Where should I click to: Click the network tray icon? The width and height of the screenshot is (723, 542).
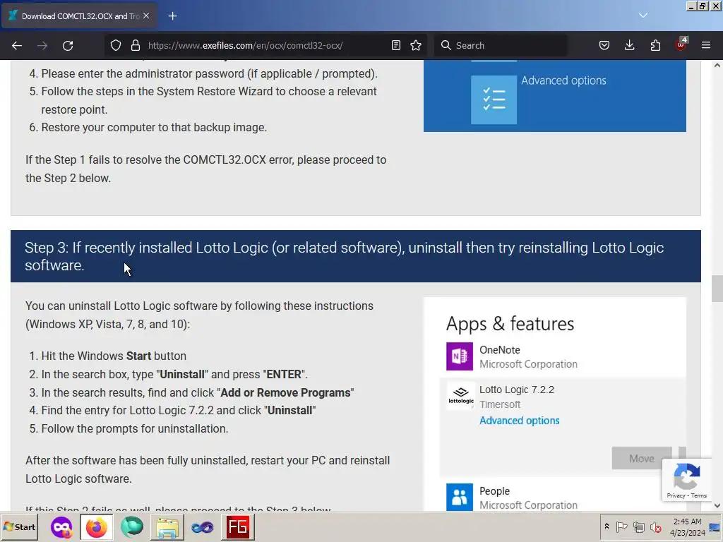pyautogui.click(x=638, y=526)
